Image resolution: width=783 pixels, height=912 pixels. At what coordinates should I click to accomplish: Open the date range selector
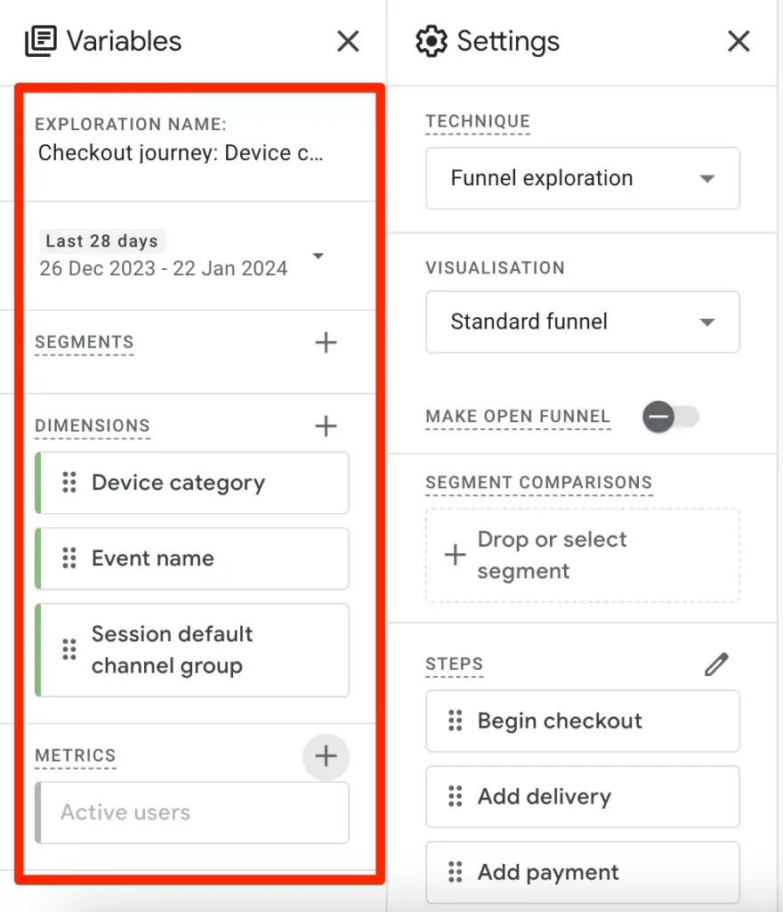(x=319, y=256)
